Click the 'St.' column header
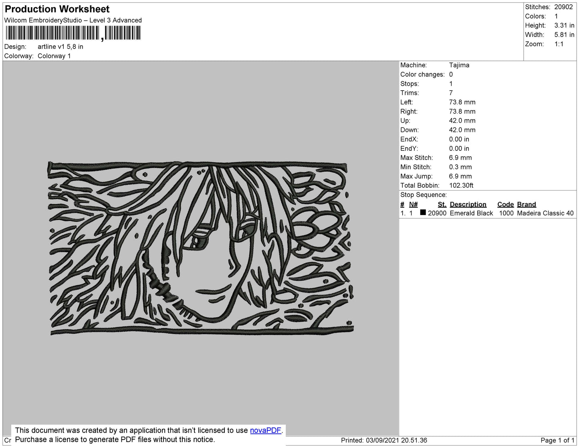Image resolution: width=579 pixels, height=448 pixels. tap(442, 205)
